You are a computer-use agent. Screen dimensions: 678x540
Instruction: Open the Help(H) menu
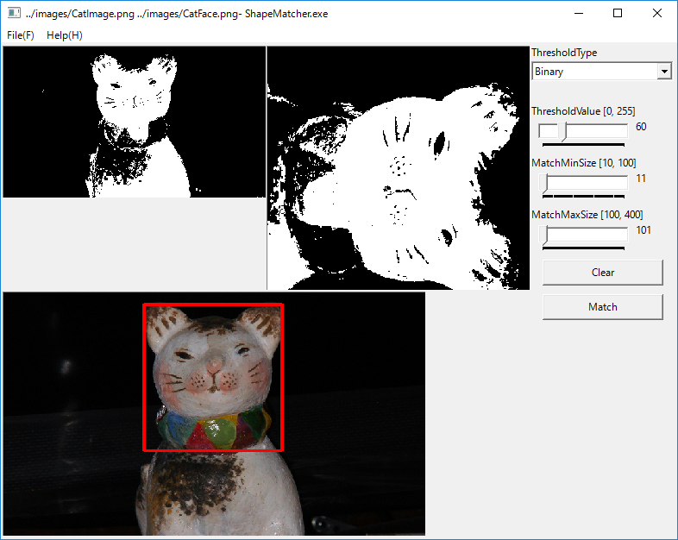coord(65,35)
